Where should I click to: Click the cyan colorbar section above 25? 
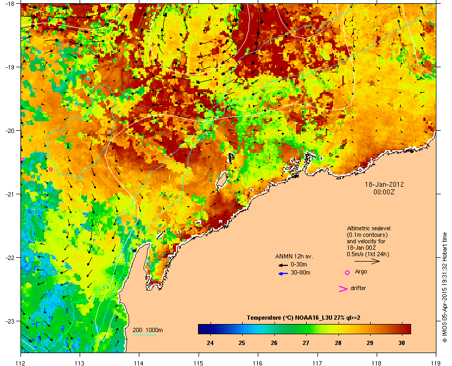tap(242, 329)
